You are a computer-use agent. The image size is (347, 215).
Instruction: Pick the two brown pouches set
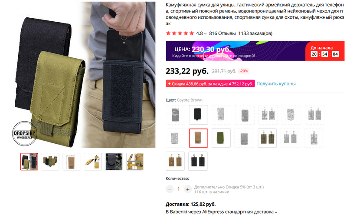click(175, 161)
